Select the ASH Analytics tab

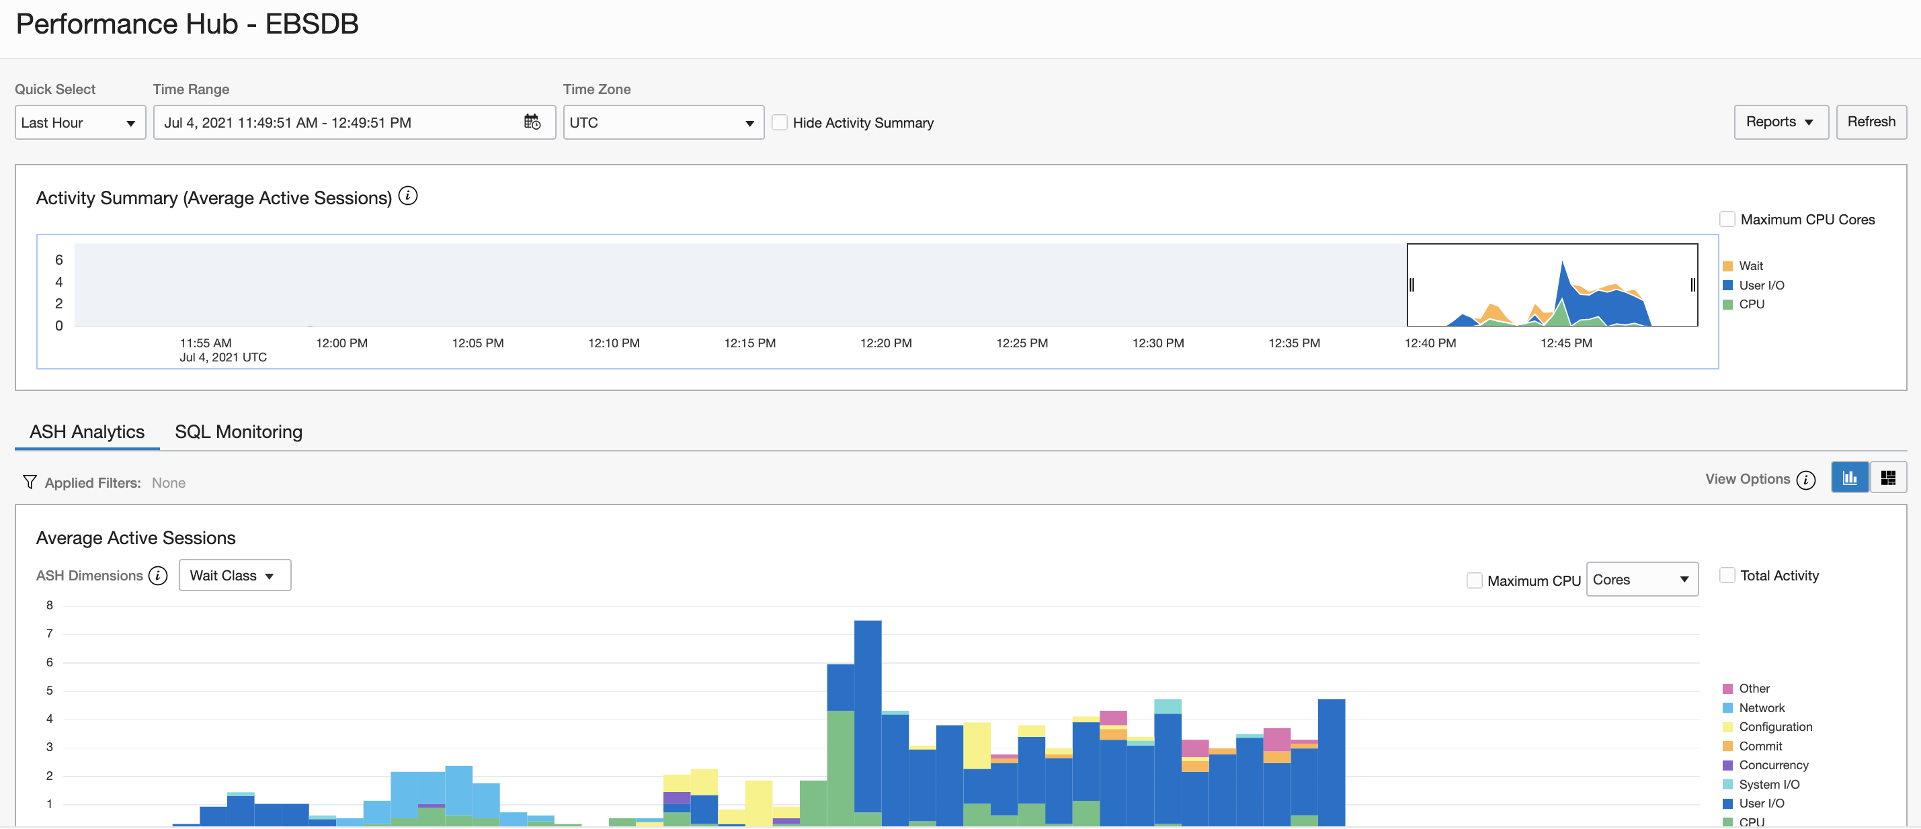click(x=86, y=431)
